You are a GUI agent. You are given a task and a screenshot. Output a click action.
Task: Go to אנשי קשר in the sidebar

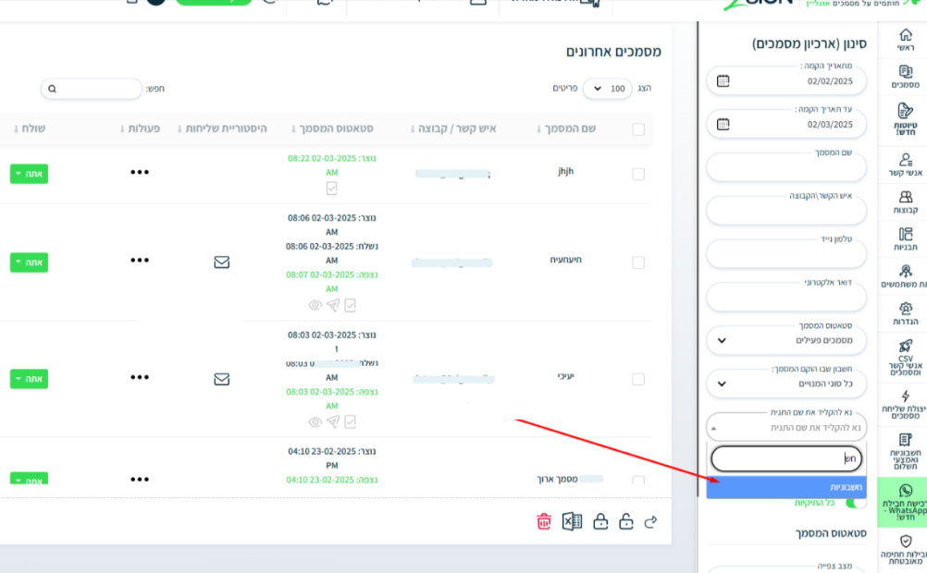(x=905, y=165)
